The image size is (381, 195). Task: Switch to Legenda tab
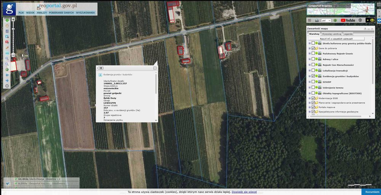tap(348, 34)
